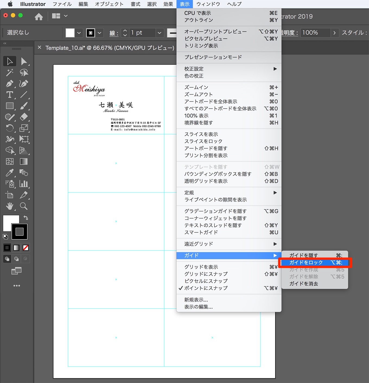Activate the Slice tool
369x383 pixels.
[24, 195]
